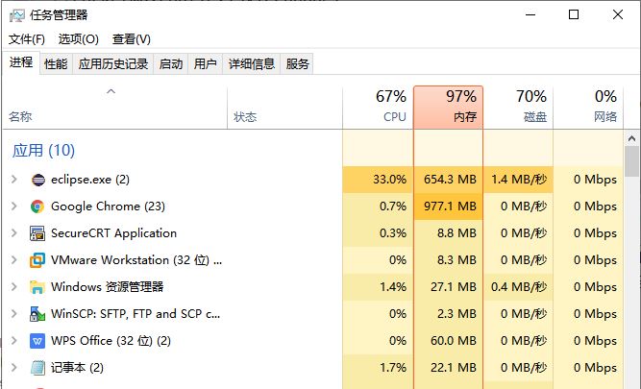Click the scrollbar up arrow
Screen dimensions: 641x389
click(631, 139)
